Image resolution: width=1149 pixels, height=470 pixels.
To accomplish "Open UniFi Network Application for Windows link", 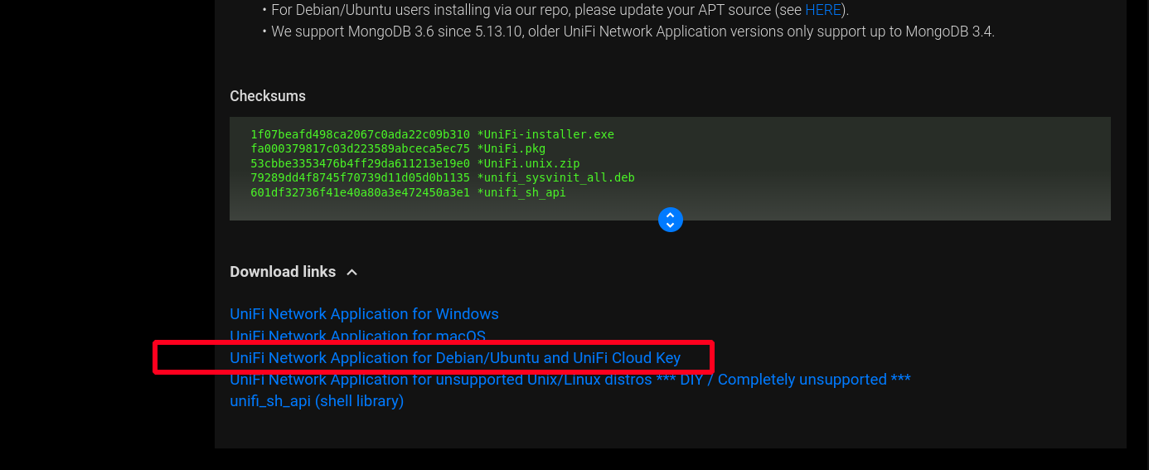I will [x=364, y=314].
